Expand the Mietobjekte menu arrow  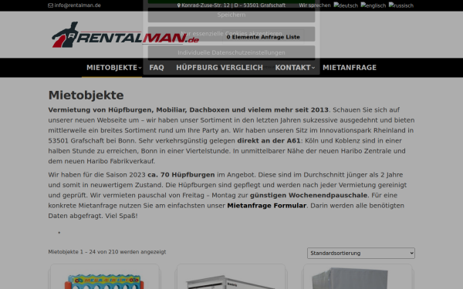click(x=140, y=68)
